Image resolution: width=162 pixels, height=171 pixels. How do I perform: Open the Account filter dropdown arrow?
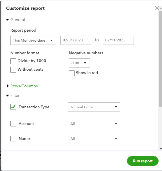[x=116, y=124]
